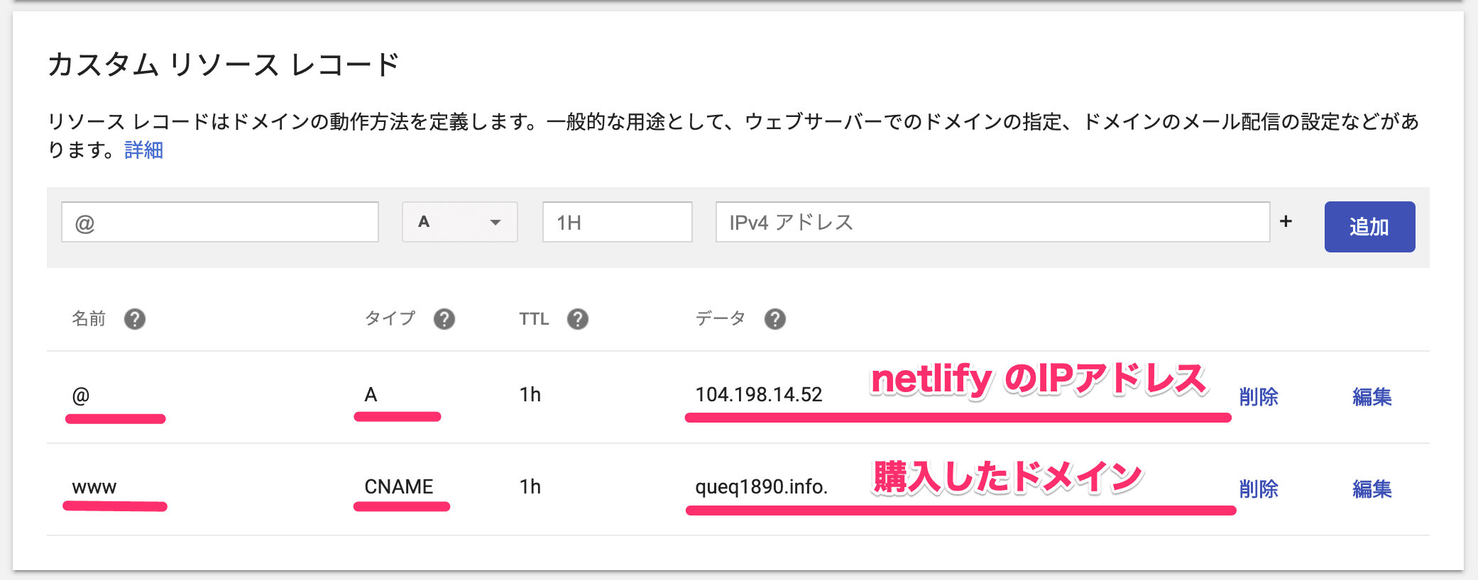The height and width of the screenshot is (580, 1478).
Task: Click help icon next to TTL column
Action: (x=578, y=319)
